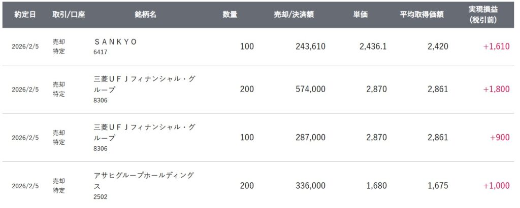This screenshot has height=208, width=520.
Task: Select the +900 realized profit value
Action: pyautogui.click(x=500, y=138)
